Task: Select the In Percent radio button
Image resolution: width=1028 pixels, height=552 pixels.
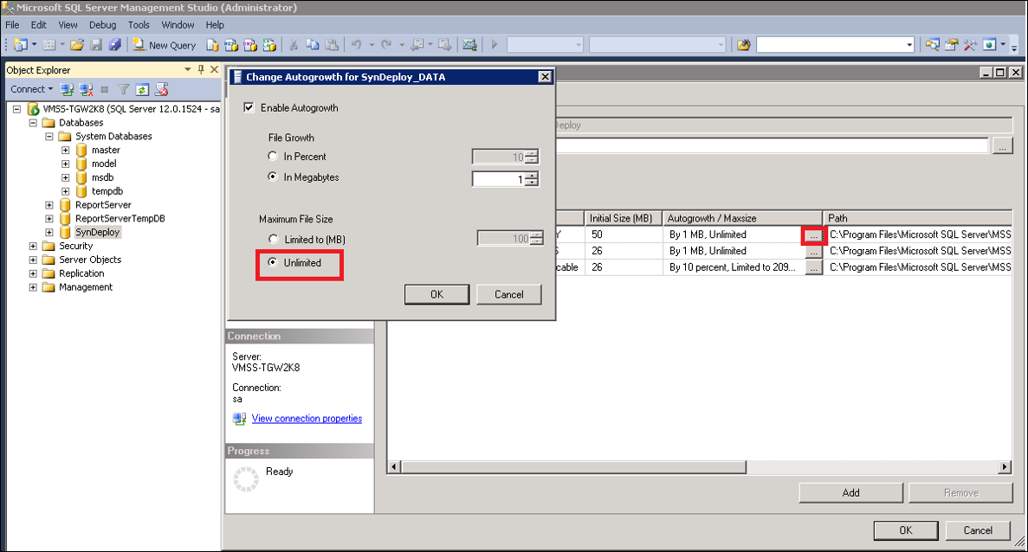Action: [x=273, y=156]
